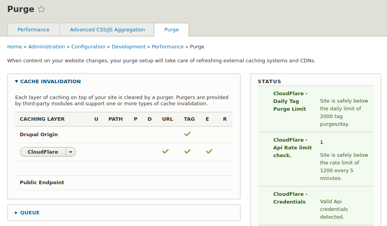
Task: Open the CloudFlare purger dropdown arrow
Action: coord(70,152)
